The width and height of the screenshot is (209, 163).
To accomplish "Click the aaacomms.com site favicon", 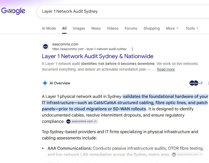I will (45, 46).
